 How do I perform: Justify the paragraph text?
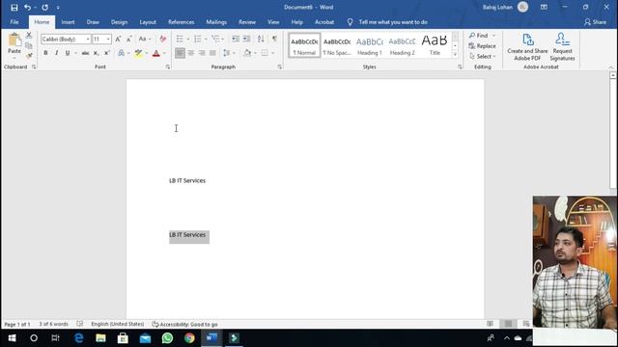point(212,53)
